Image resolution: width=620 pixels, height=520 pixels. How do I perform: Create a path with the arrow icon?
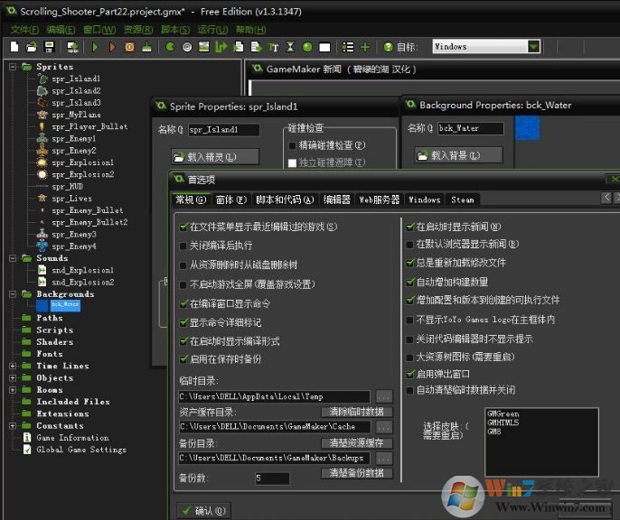(221, 47)
